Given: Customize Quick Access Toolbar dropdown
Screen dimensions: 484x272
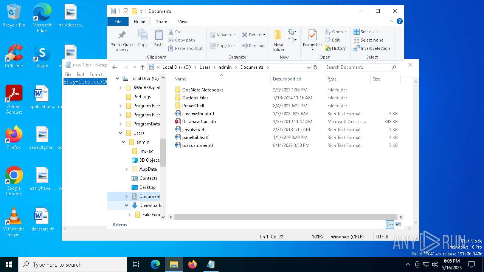Looking at the screenshot, I should pos(141,12).
